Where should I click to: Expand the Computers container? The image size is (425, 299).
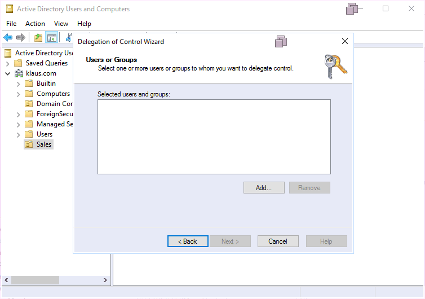point(18,94)
